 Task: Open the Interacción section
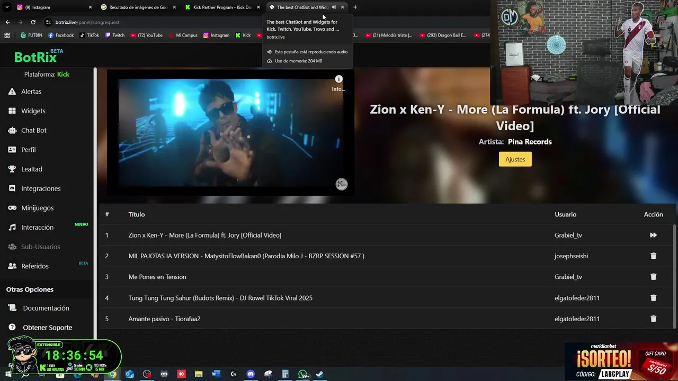coord(31,228)
